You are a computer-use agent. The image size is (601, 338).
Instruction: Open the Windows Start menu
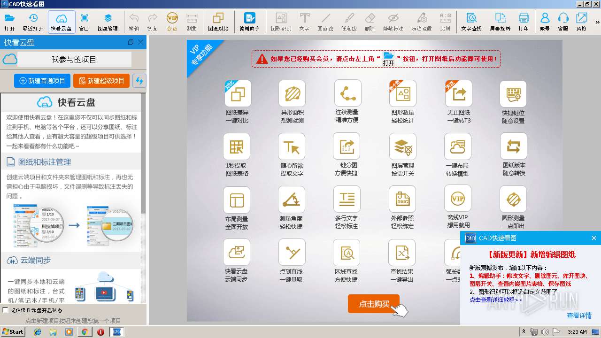(13, 331)
